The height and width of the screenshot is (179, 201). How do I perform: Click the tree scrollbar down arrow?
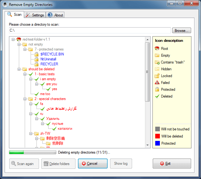coord(148,145)
